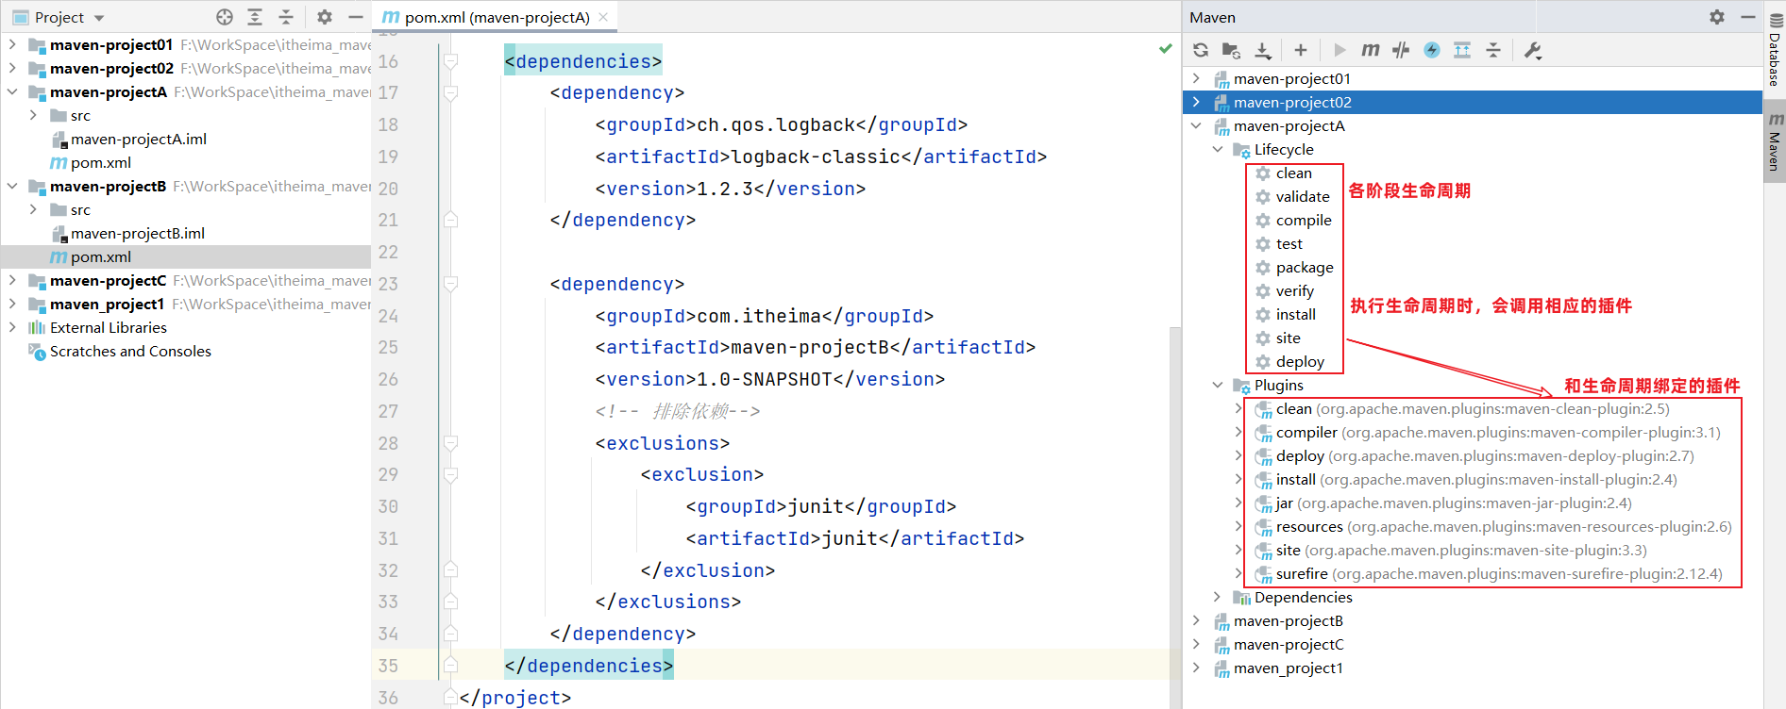This screenshot has height=709, width=1786.
Task: Fold the exclusions block in editor gutter
Action: (451, 443)
